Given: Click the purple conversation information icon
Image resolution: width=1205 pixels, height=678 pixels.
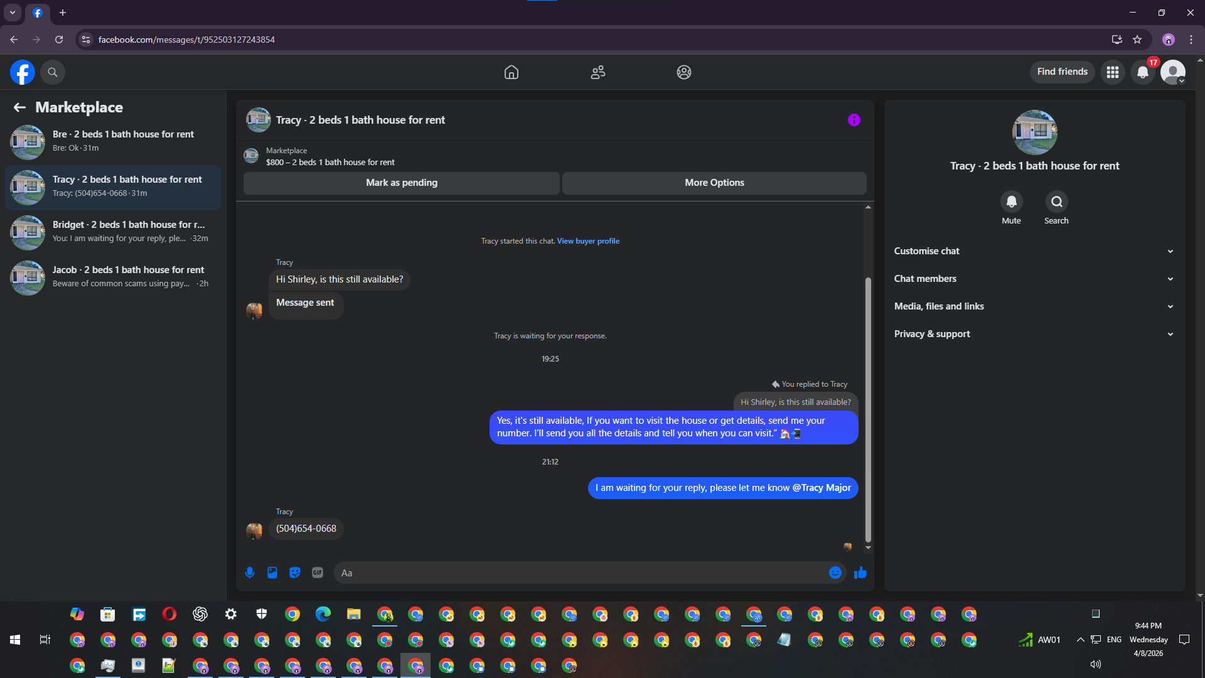Looking at the screenshot, I should pyautogui.click(x=854, y=120).
